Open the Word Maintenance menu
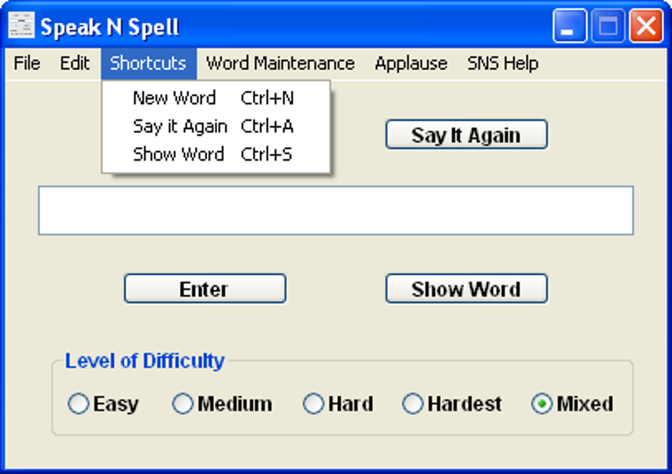Viewport: 672px width, 474px height. (x=280, y=63)
